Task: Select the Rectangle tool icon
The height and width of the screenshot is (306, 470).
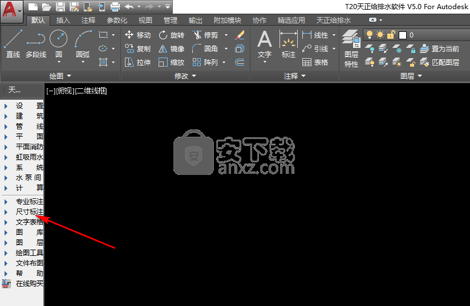Action: [103, 35]
